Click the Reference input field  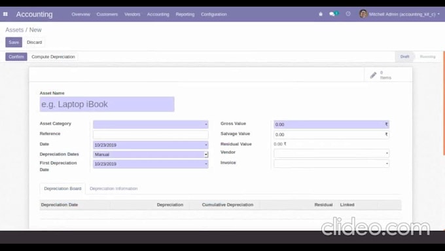(x=151, y=134)
